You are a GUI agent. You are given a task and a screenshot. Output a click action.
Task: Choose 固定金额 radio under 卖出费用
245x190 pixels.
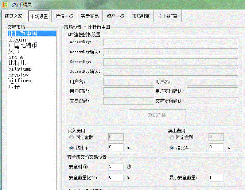172,137
